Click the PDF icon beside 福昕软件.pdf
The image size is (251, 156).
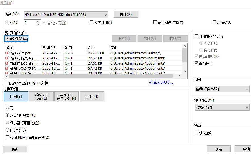pyautogui.click(x=7, y=53)
